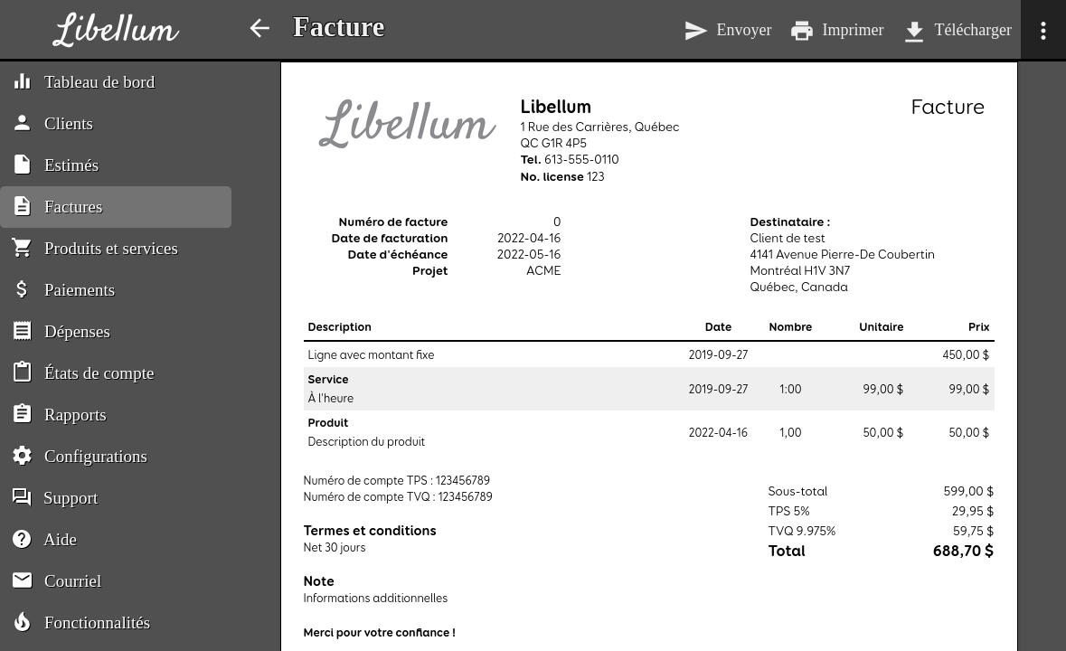Select the Estimés document icon
This screenshot has height=651, width=1066.
point(23,165)
